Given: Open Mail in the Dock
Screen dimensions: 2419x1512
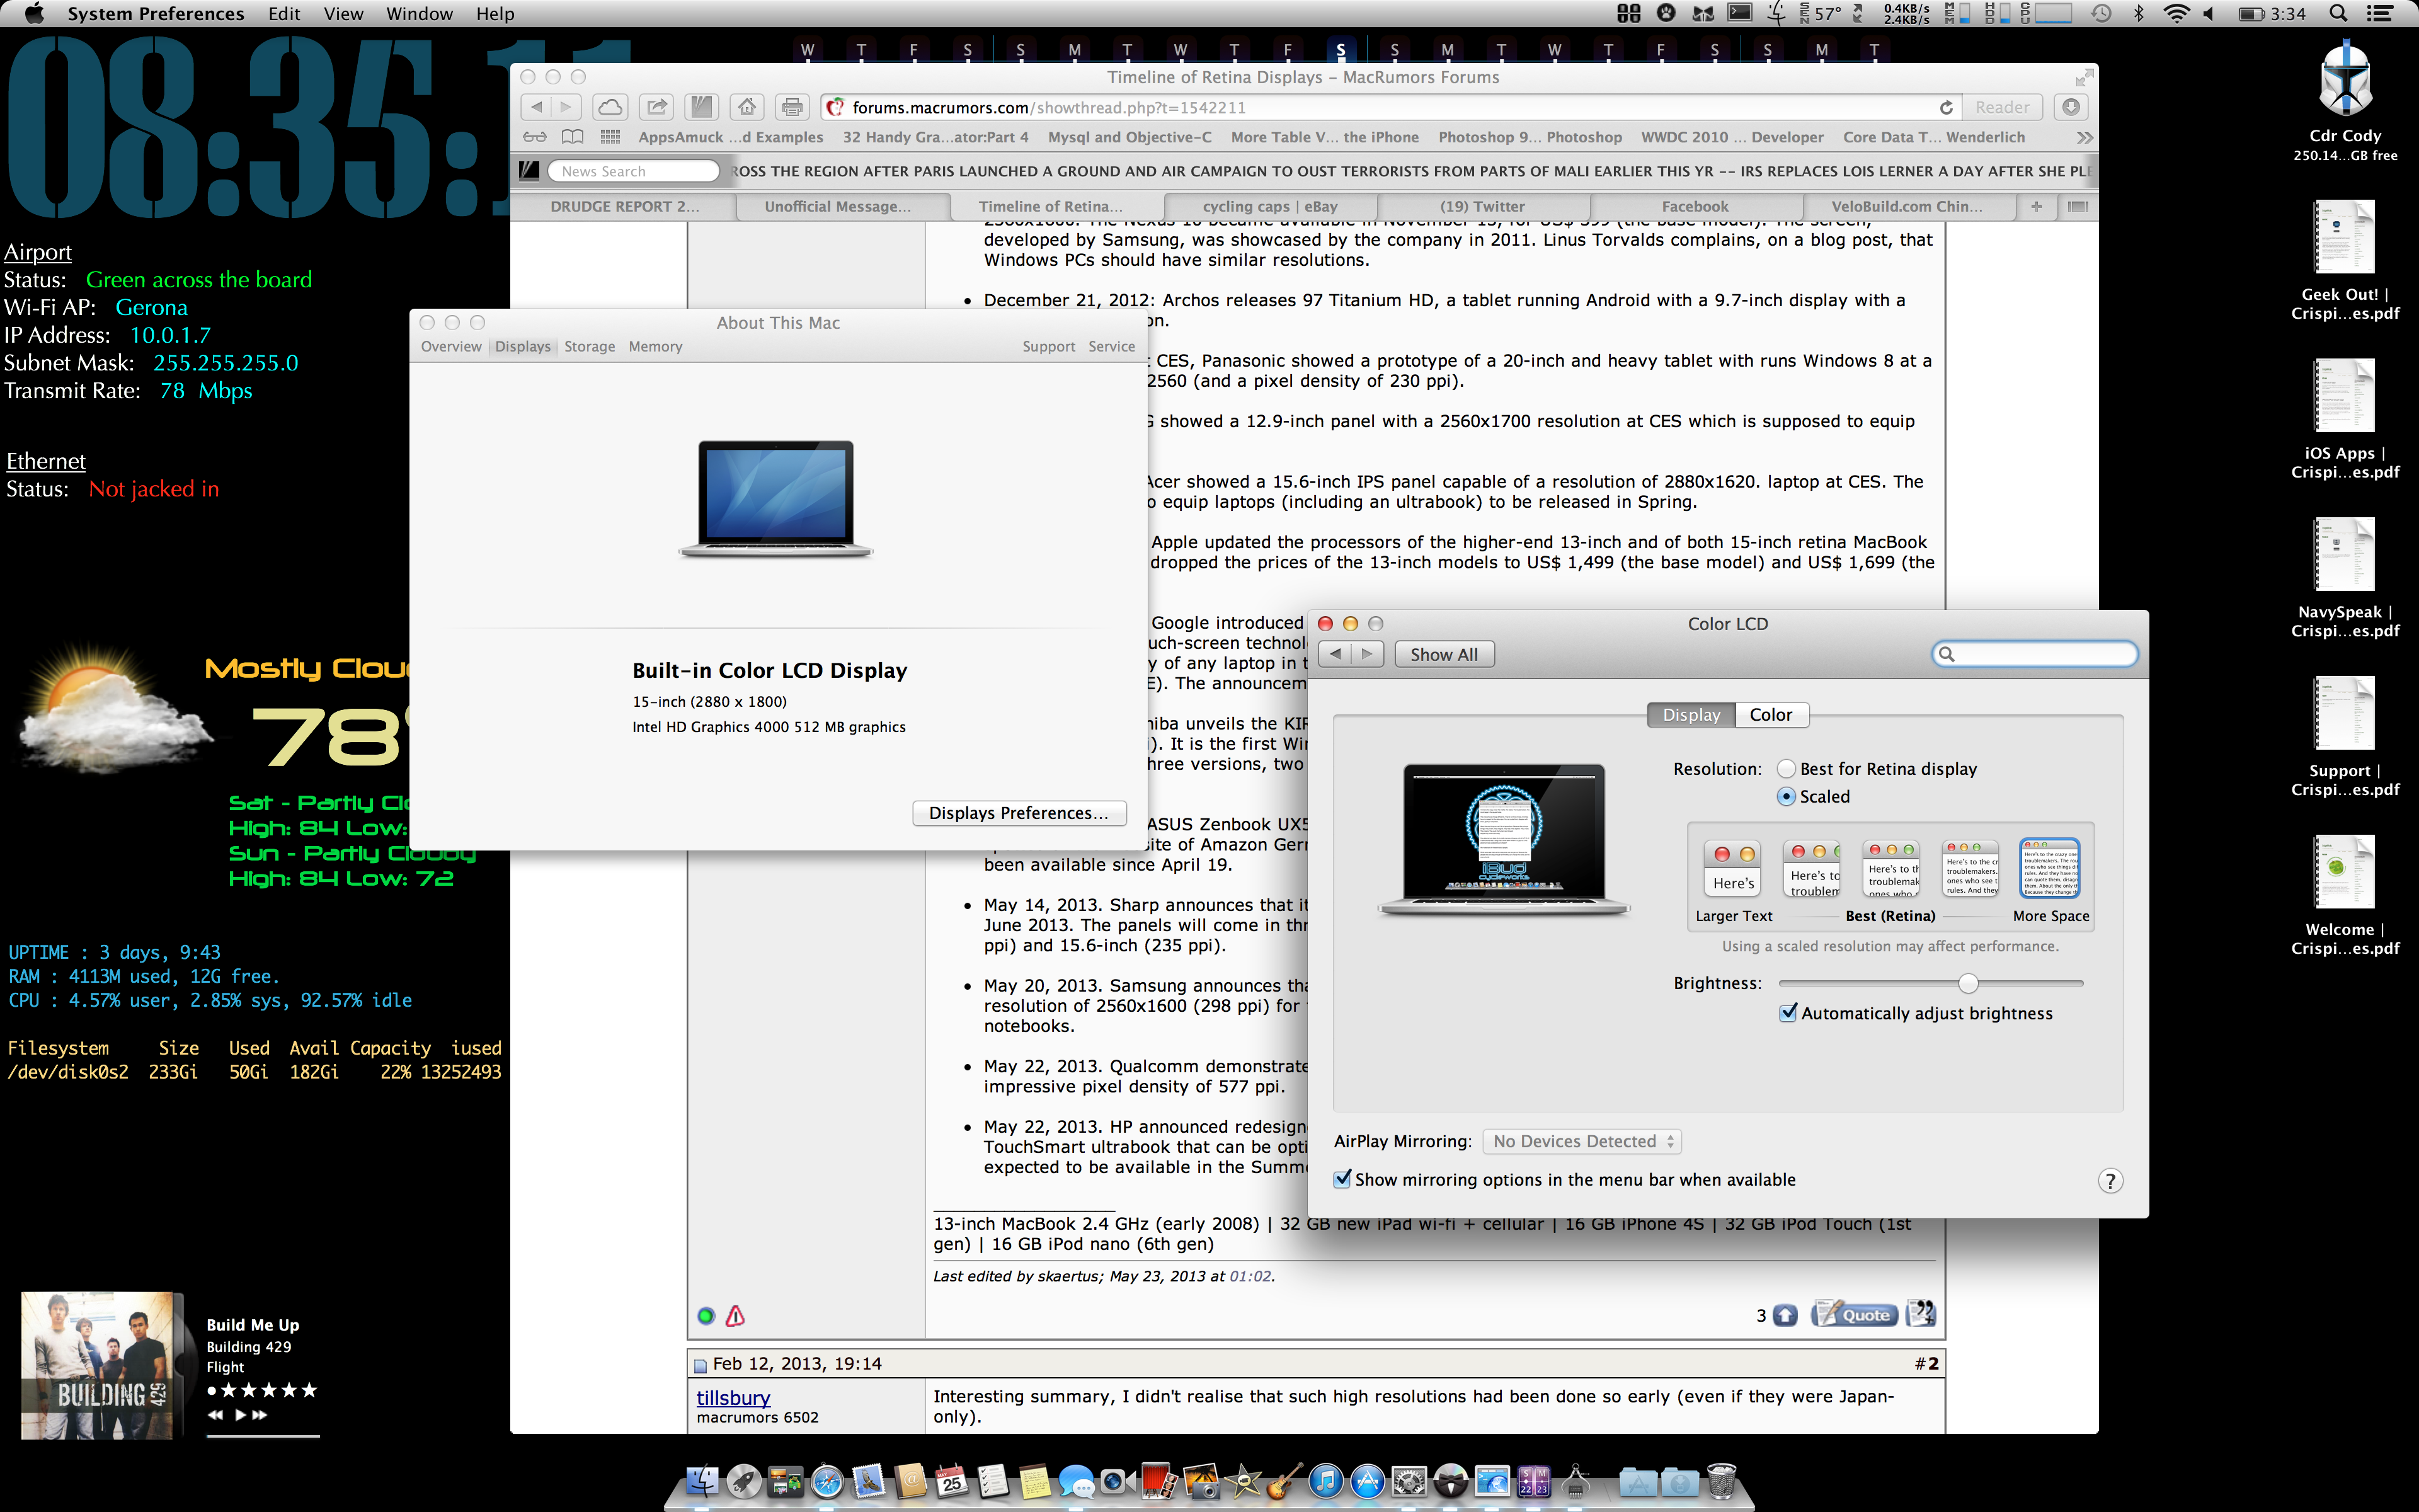Looking at the screenshot, I should click(869, 1481).
